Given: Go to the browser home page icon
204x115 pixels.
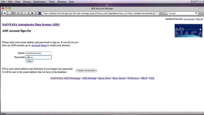Looking at the screenshot, I should [32, 13].
